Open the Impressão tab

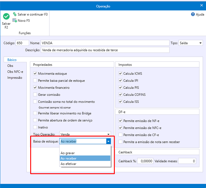(15, 78)
